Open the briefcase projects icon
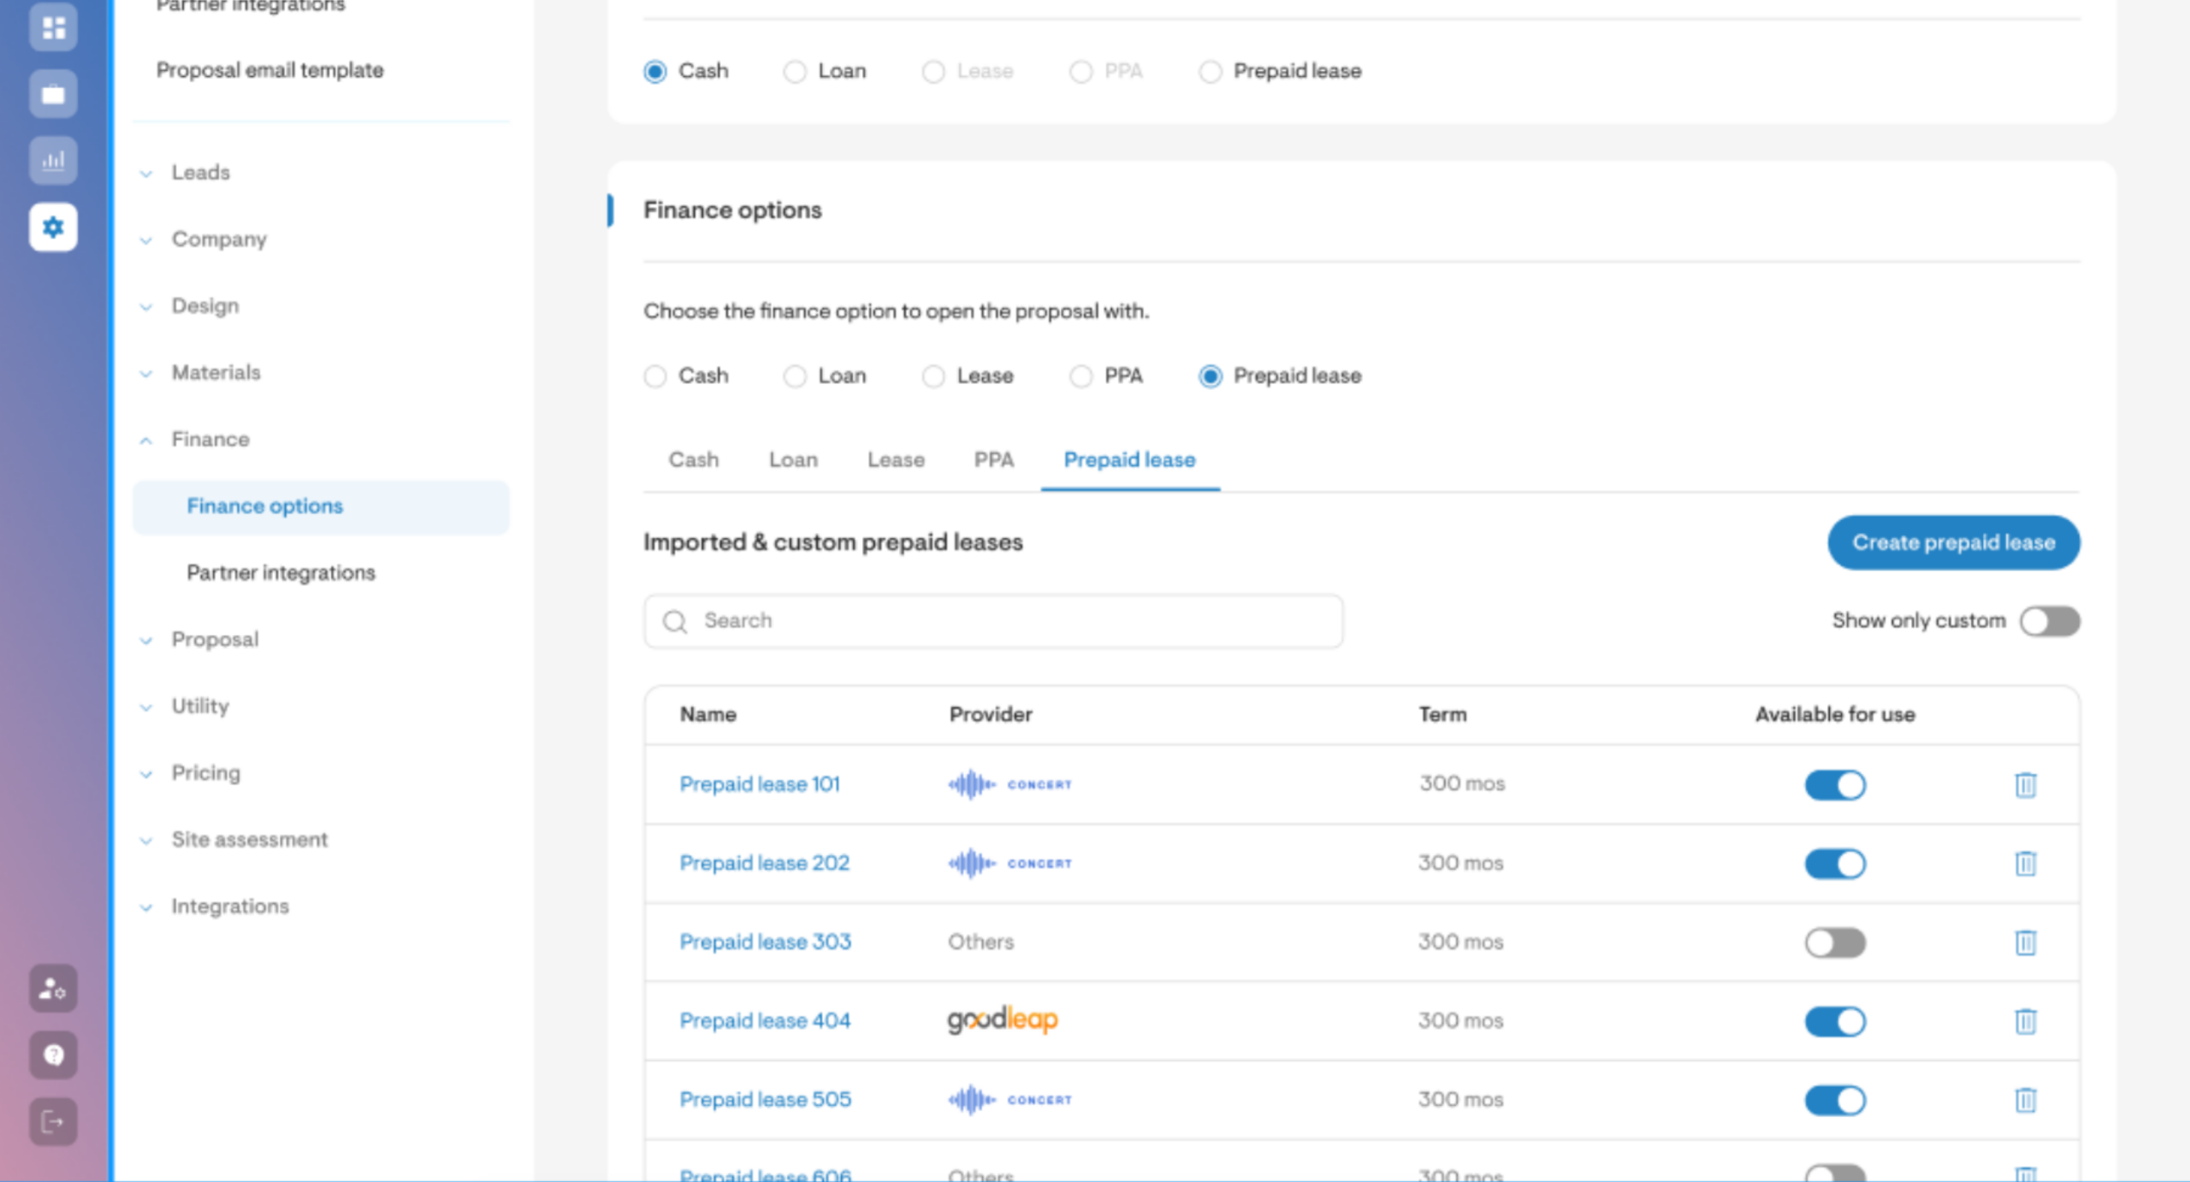Image resolution: width=2190 pixels, height=1182 pixels. pos(53,94)
